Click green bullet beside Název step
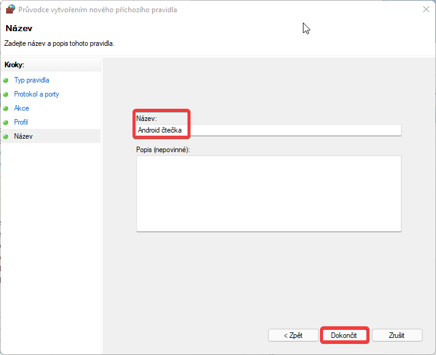 5,137
